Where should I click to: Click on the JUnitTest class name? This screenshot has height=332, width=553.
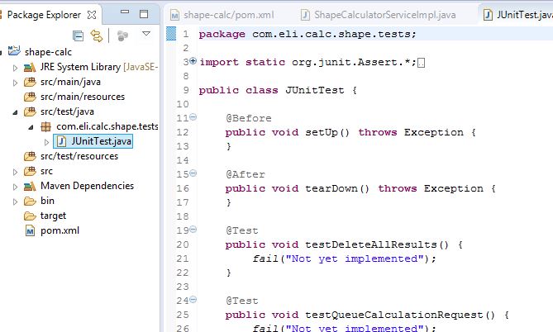point(315,90)
